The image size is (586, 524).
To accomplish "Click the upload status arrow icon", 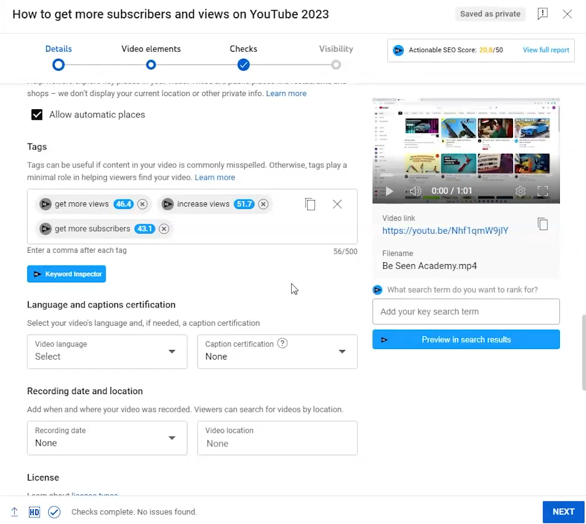I will point(14,512).
